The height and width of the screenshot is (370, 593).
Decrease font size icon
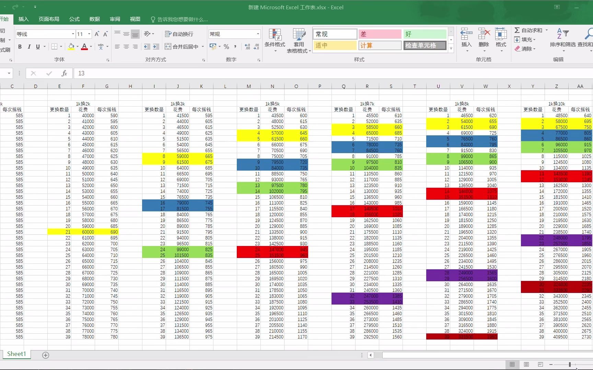pyautogui.click(x=105, y=34)
